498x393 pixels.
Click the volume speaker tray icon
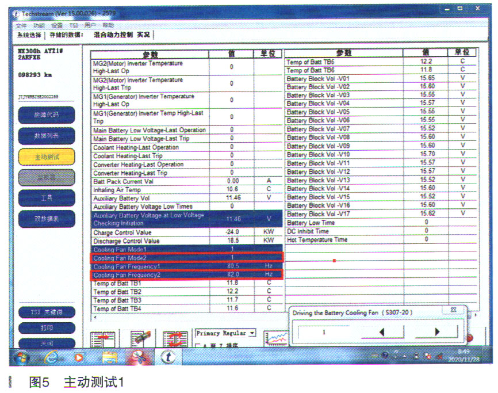pyautogui.click(x=439, y=357)
